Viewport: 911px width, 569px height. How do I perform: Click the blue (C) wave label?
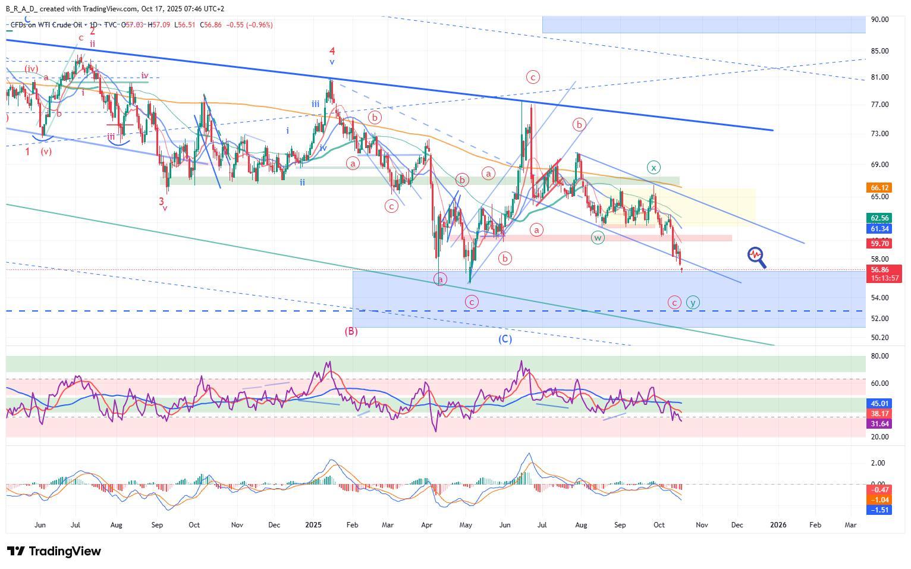(x=504, y=339)
